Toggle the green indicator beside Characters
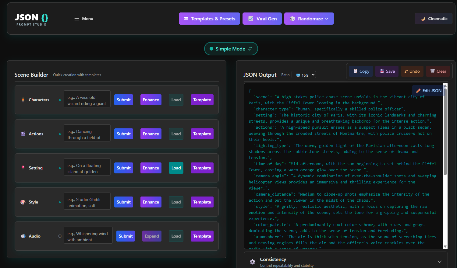457x268 pixels. pos(60,99)
